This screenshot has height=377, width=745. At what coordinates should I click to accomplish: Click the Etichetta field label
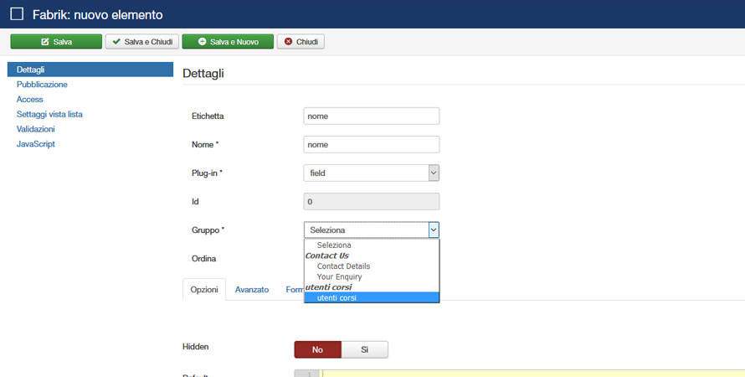(208, 116)
